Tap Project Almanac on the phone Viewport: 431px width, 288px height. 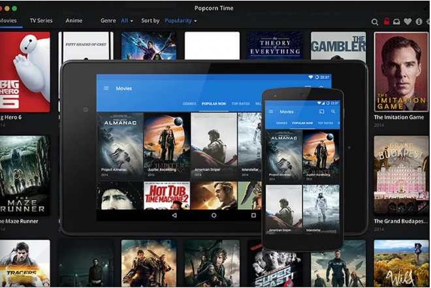pos(284,155)
